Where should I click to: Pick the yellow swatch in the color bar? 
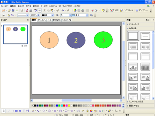click(x=69, y=106)
